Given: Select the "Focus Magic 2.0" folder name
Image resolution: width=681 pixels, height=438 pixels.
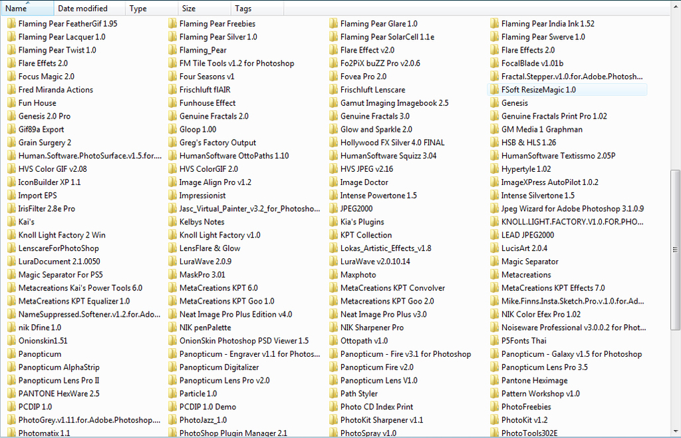Looking at the screenshot, I should [47, 77].
